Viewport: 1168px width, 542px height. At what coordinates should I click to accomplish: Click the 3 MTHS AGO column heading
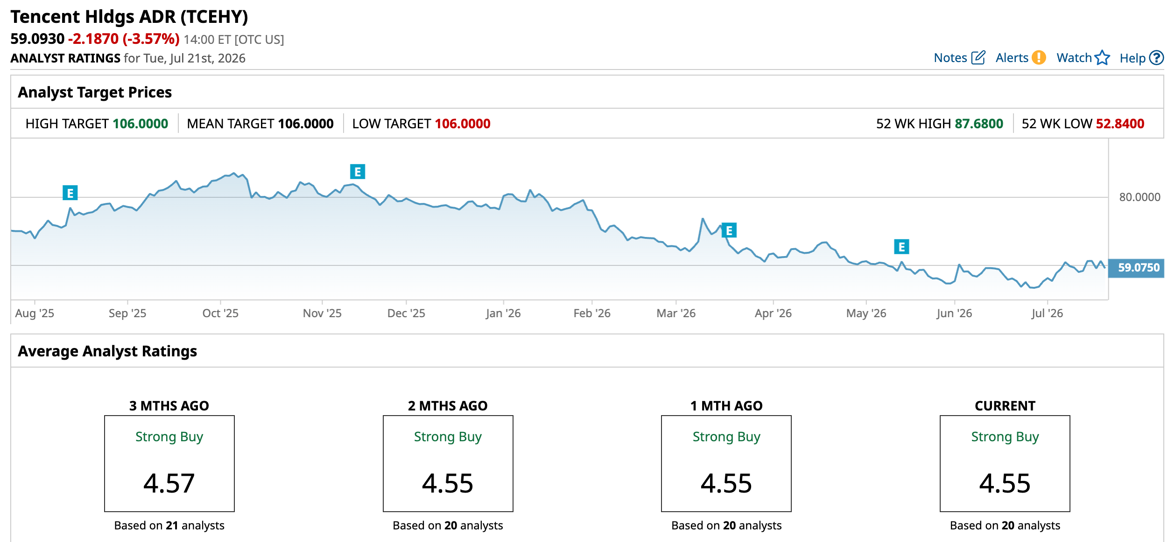169,406
